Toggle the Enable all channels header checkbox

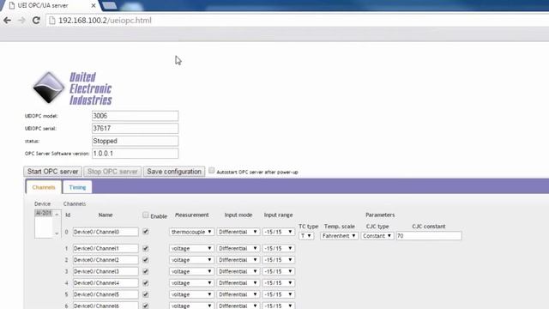pos(146,215)
